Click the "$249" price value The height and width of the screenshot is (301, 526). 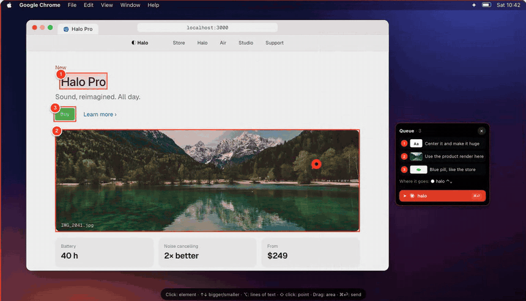[x=277, y=255]
